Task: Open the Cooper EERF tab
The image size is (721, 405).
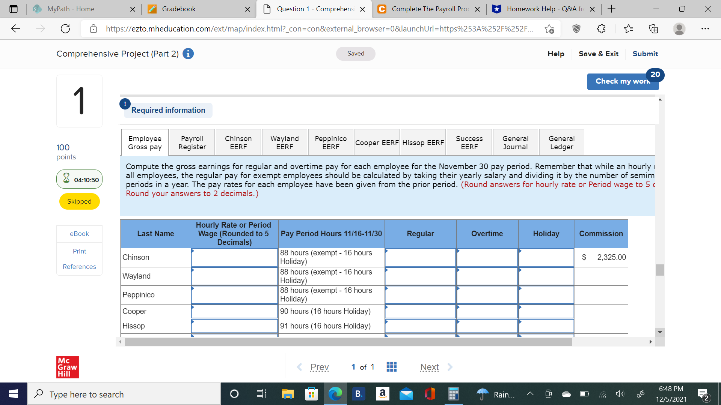Action: click(377, 142)
